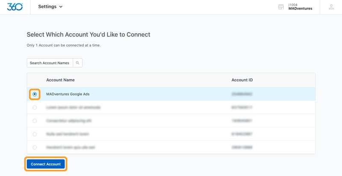
Task: Click the second blurred account name row
Action: [x=73, y=107]
